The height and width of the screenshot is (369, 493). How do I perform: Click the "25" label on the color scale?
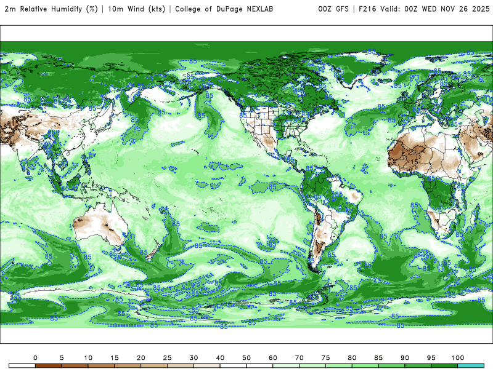167,358
